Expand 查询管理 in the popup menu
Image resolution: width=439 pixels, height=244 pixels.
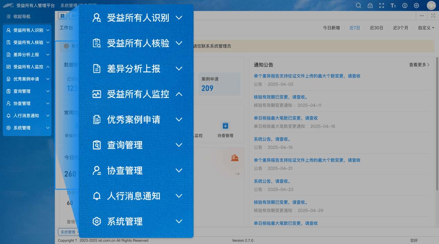(x=135, y=145)
